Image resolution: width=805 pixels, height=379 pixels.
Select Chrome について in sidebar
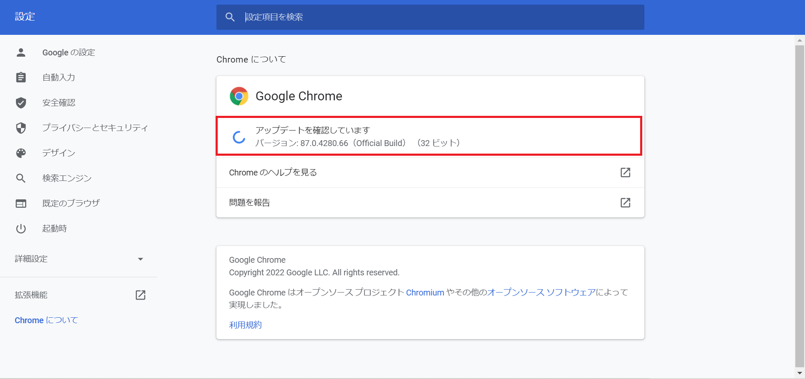click(47, 320)
